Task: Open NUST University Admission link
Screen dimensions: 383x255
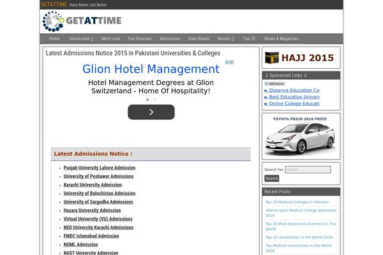Action: [x=91, y=253]
